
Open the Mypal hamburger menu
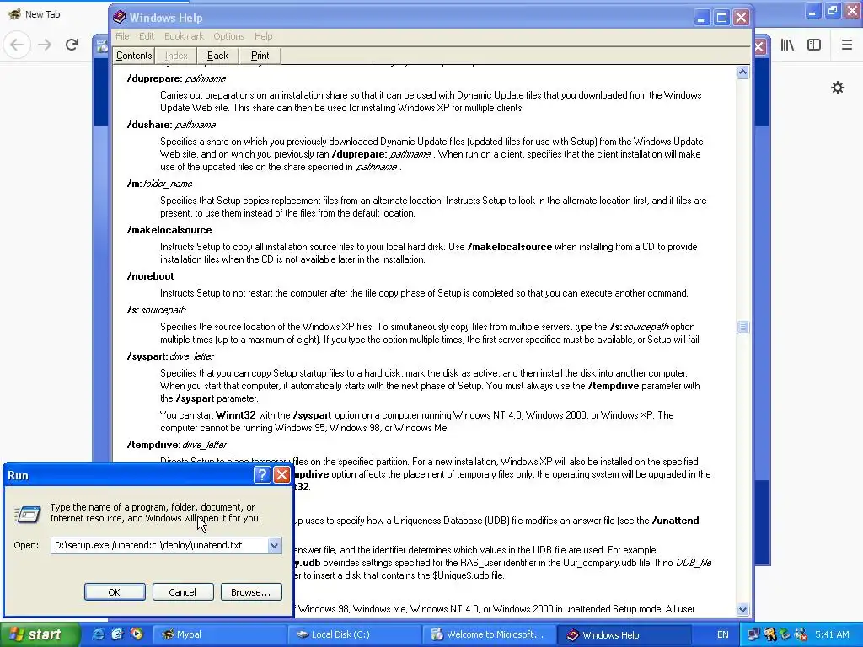tap(847, 45)
